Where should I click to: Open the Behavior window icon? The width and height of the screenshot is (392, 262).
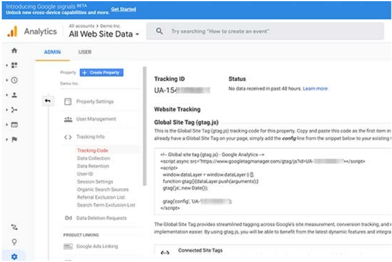point(14,125)
